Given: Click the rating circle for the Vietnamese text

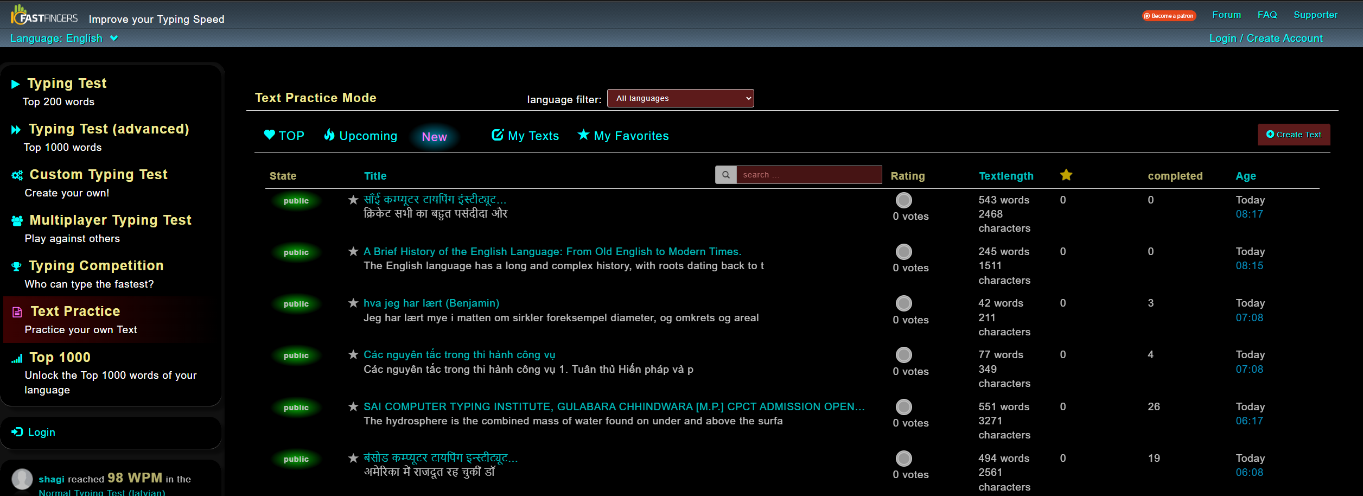Looking at the screenshot, I should [x=903, y=355].
